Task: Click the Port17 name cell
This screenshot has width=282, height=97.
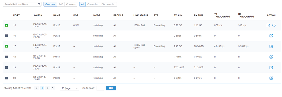Action: point(57,46)
